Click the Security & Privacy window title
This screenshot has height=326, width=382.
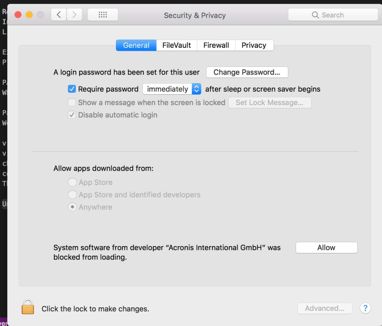pyautogui.click(x=195, y=15)
